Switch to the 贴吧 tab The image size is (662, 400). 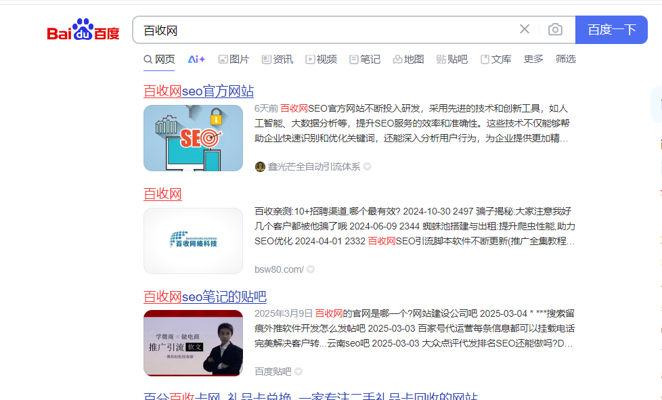click(x=452, y=60)
